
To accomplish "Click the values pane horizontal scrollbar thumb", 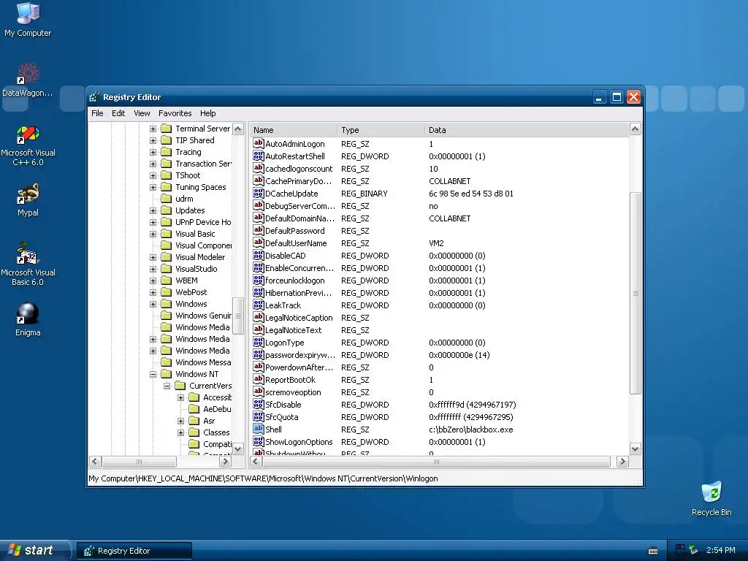I will click(436, 462).
